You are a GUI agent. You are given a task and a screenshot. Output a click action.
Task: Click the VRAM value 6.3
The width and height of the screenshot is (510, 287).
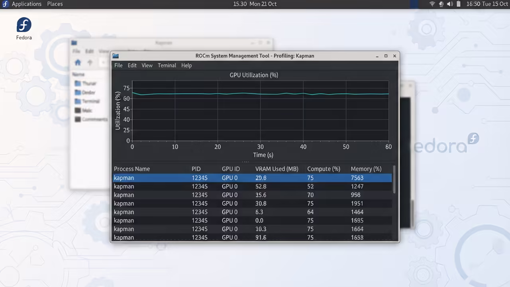click(259, 212)
